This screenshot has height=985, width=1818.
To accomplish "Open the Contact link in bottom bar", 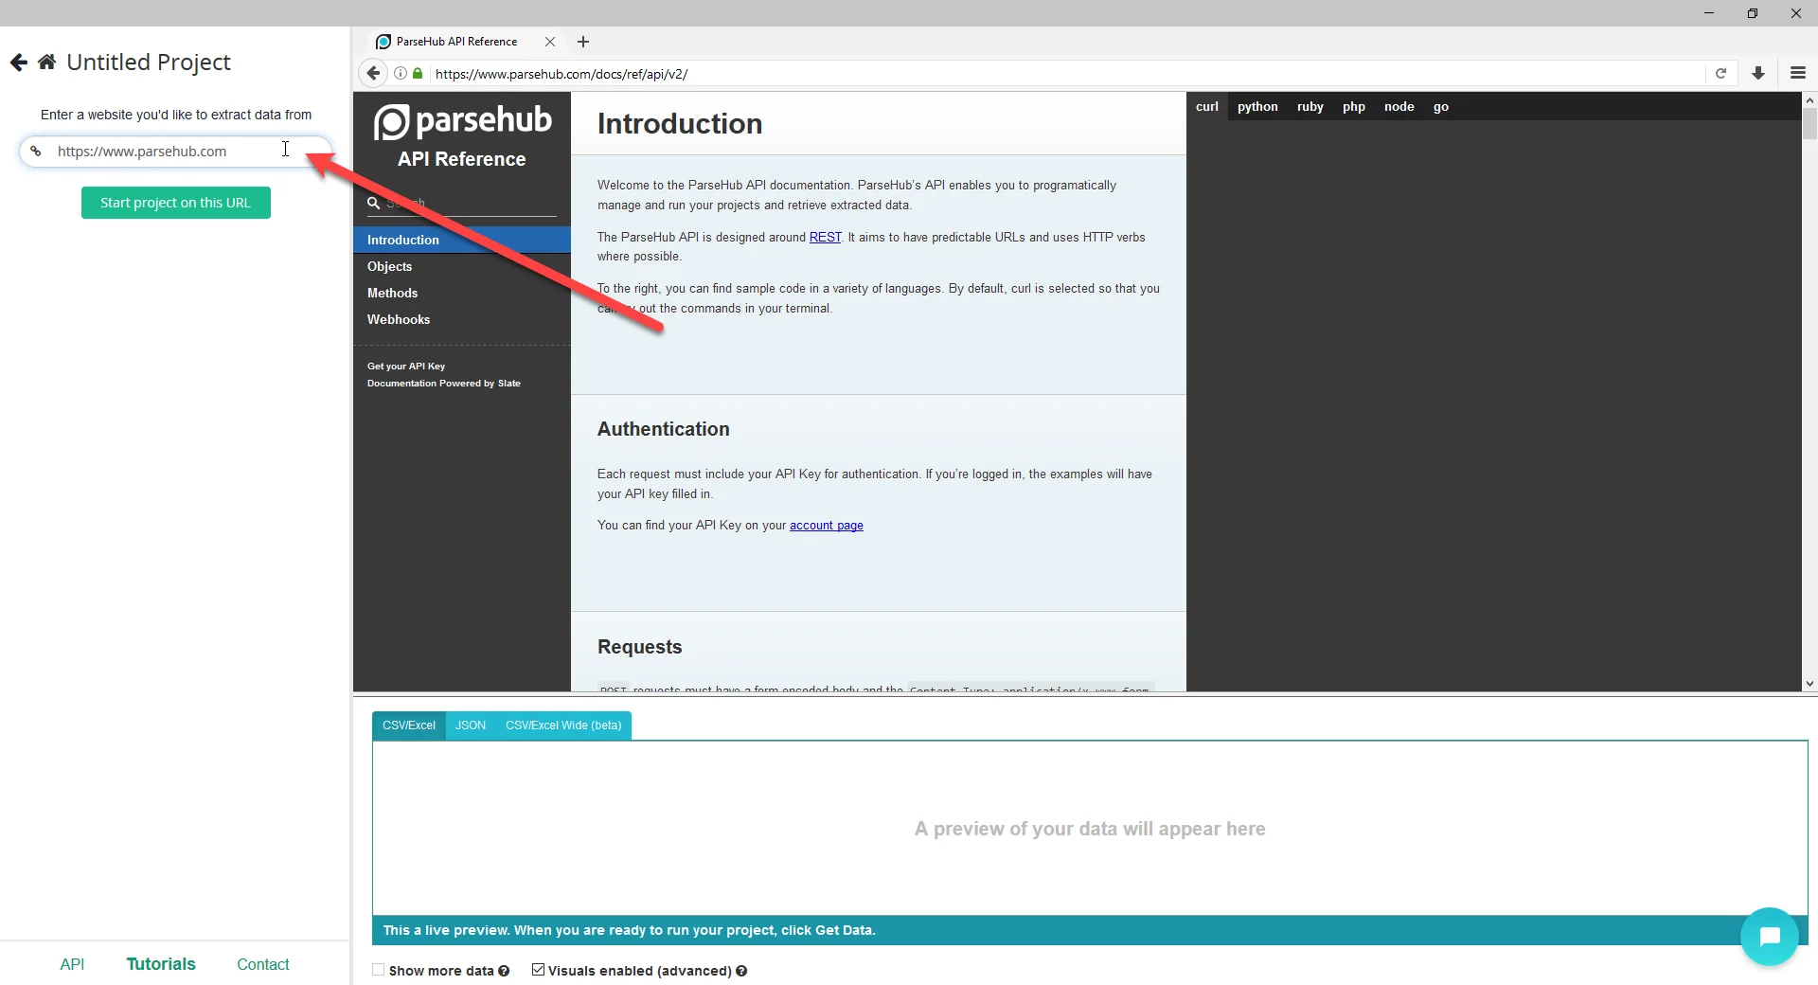I will tap(263, 964).
